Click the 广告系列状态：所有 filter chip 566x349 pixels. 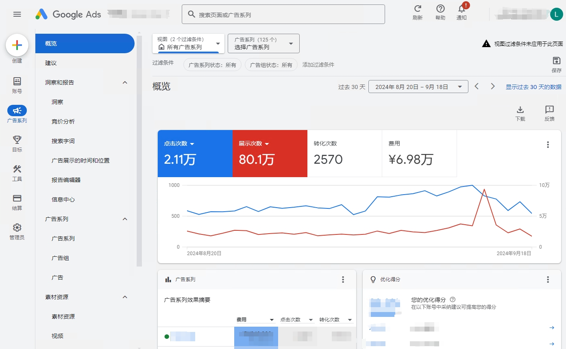point(212,65)
